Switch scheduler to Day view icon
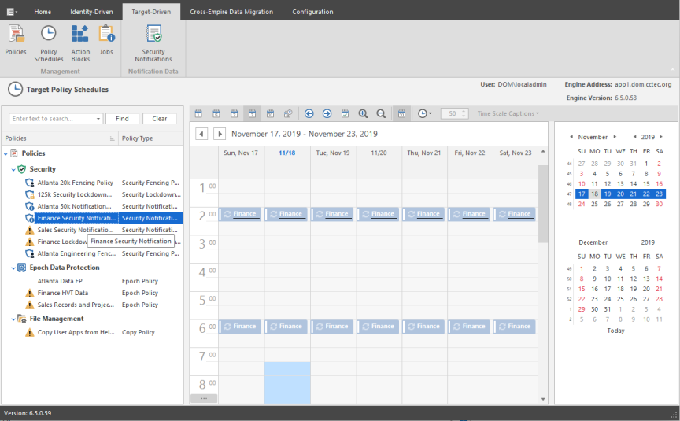 tap(198, 113)
